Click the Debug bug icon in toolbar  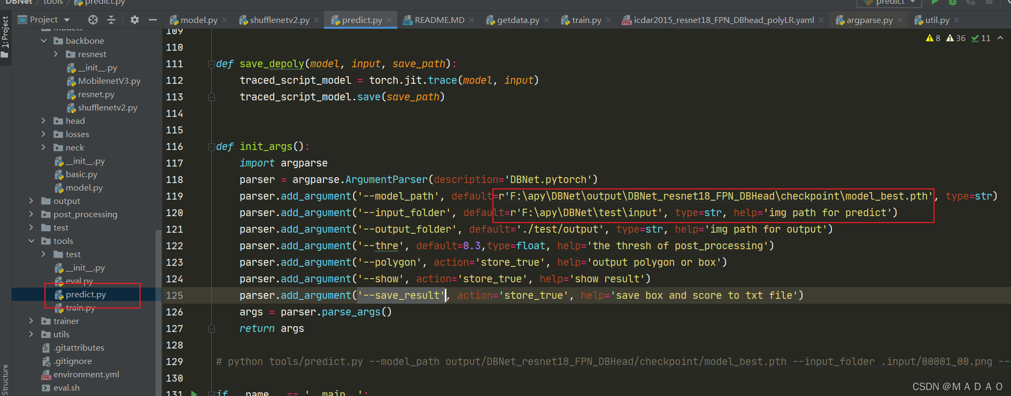953,2
